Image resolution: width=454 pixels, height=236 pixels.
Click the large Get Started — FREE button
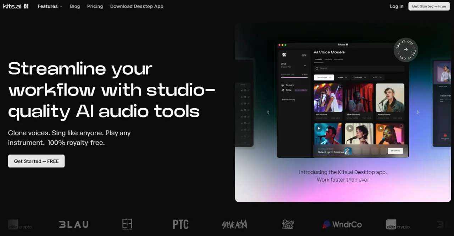pos(36,161)
